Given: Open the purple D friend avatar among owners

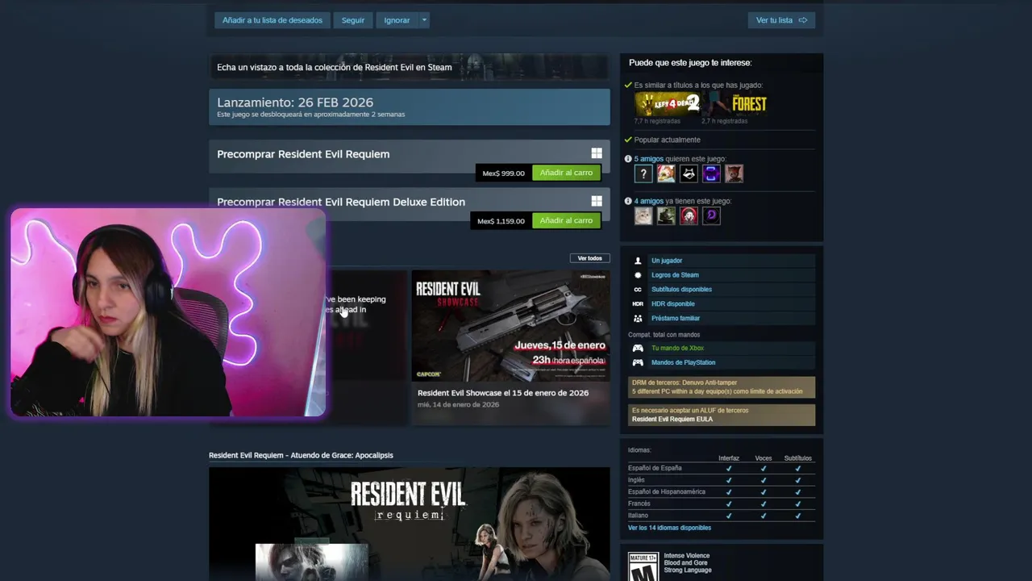Looking at the screenshot, I should [x=711, y=215].
